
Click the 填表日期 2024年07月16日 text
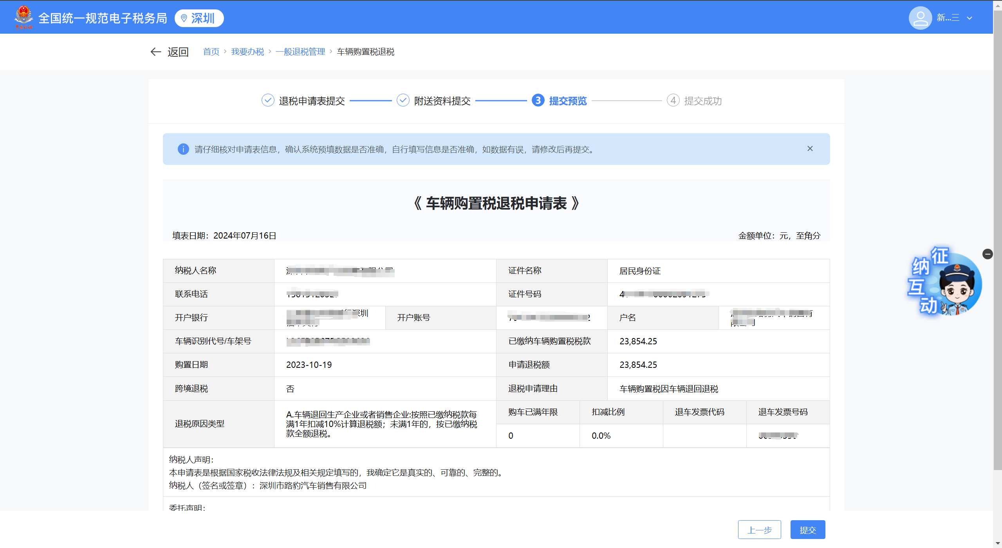pyautogui.click(x=224, y=235)
